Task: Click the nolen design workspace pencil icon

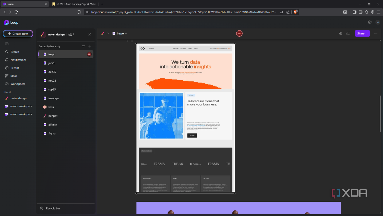Action: [43, 35]
